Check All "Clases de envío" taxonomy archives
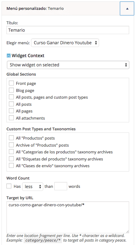Screen dimensions: 135x245 click(11, 165)
